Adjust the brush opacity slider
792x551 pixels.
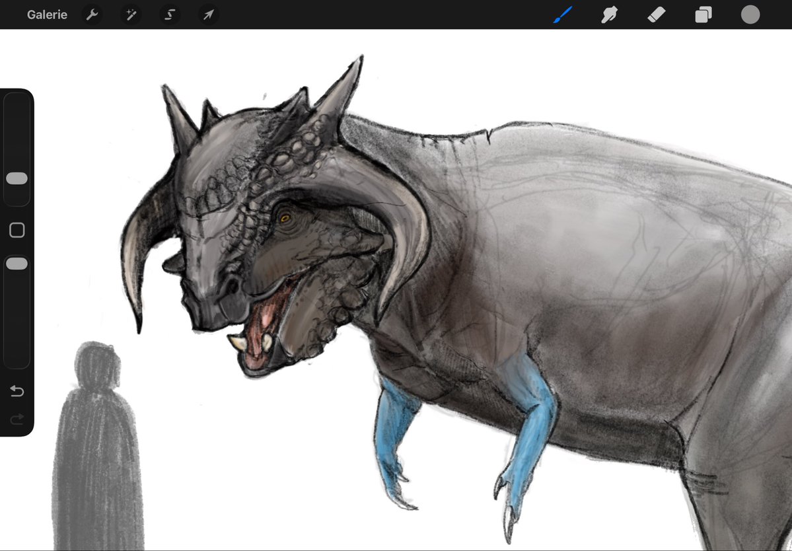point(17,263)
